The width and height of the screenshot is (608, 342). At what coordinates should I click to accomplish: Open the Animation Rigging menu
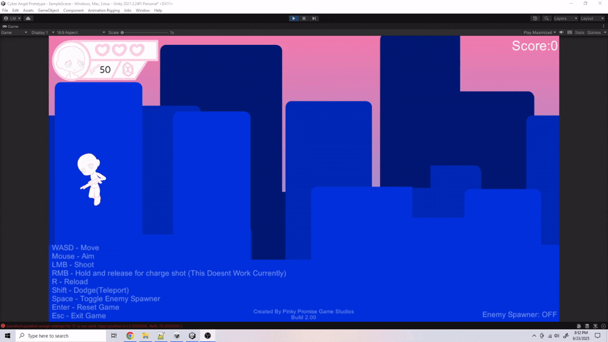(103, 10)
